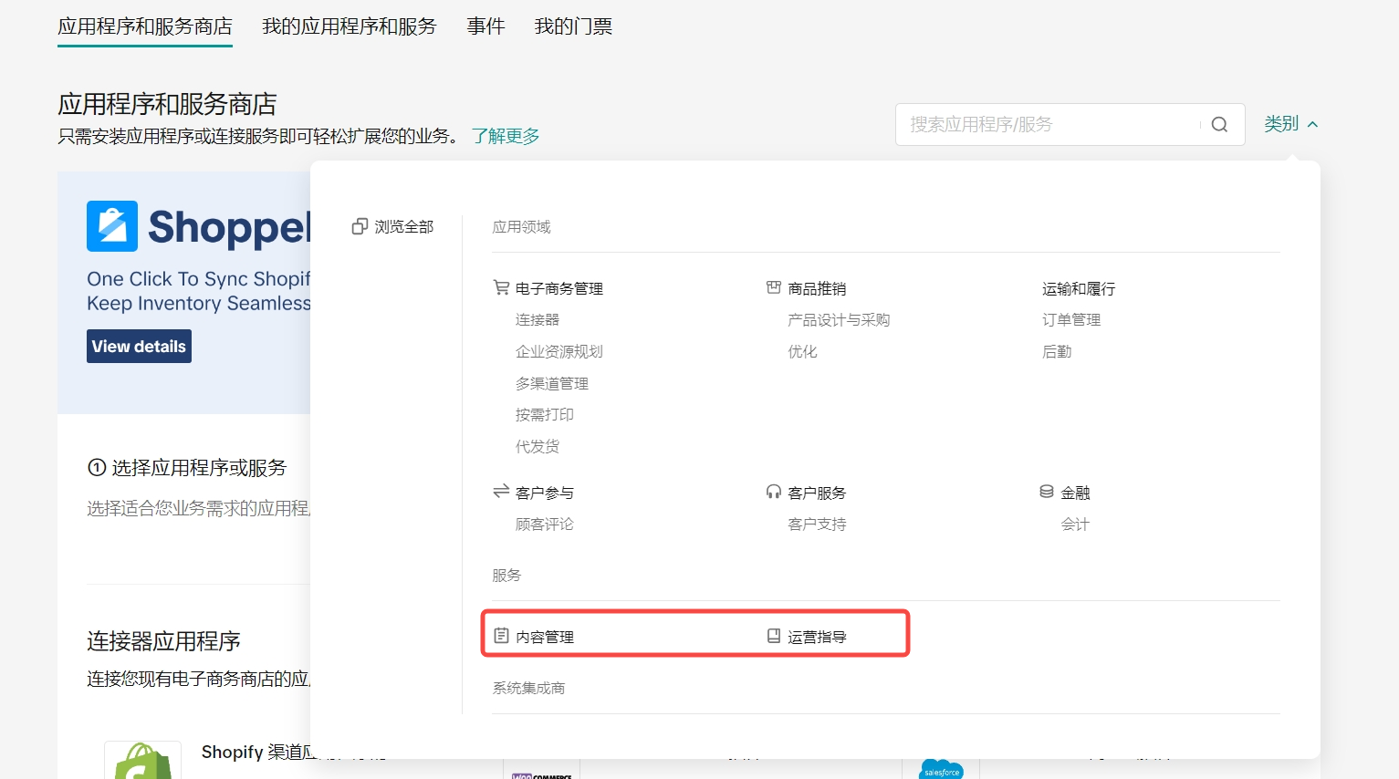Open the 了解更多 link
1399x779 pixels.
tap(506, 136)
